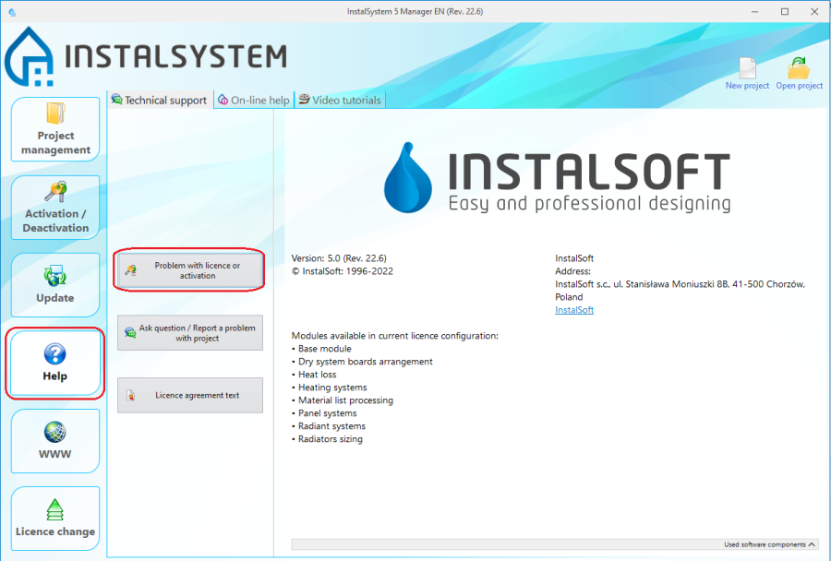Select 'Base module' list entry
831x561 pixels.
(324, 349)
